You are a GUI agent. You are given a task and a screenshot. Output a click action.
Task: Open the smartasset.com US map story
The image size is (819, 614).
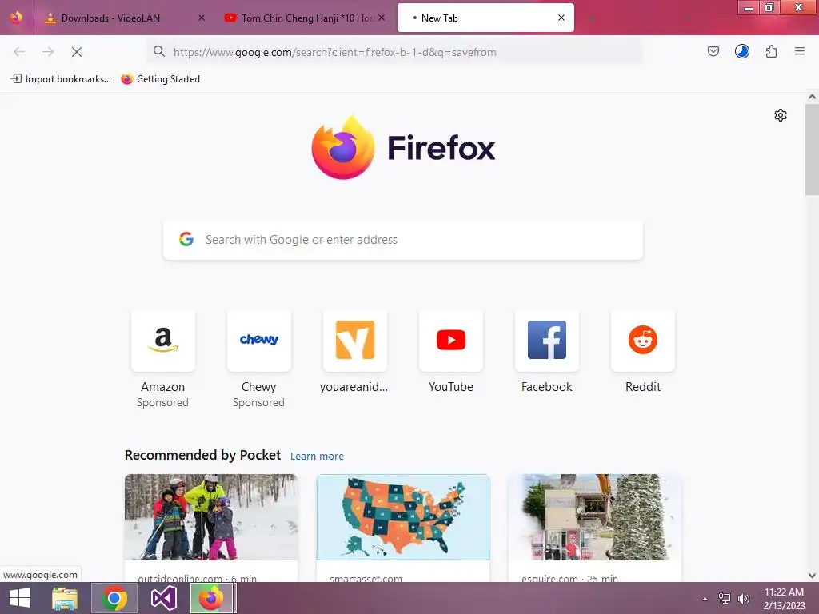(x=403, y=528)
